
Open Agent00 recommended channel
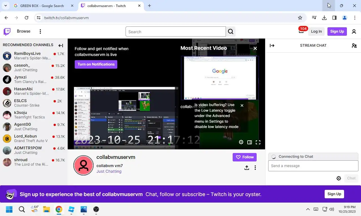tap(34, 127)
